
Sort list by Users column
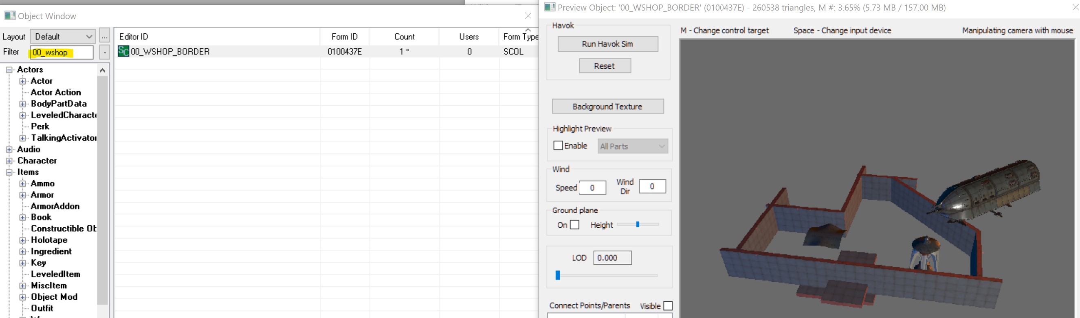(x=469, y=37)
